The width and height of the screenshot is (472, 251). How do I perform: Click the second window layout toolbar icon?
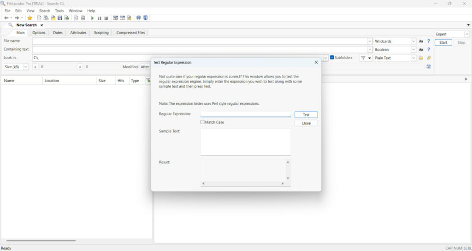[x=122, y=18]
